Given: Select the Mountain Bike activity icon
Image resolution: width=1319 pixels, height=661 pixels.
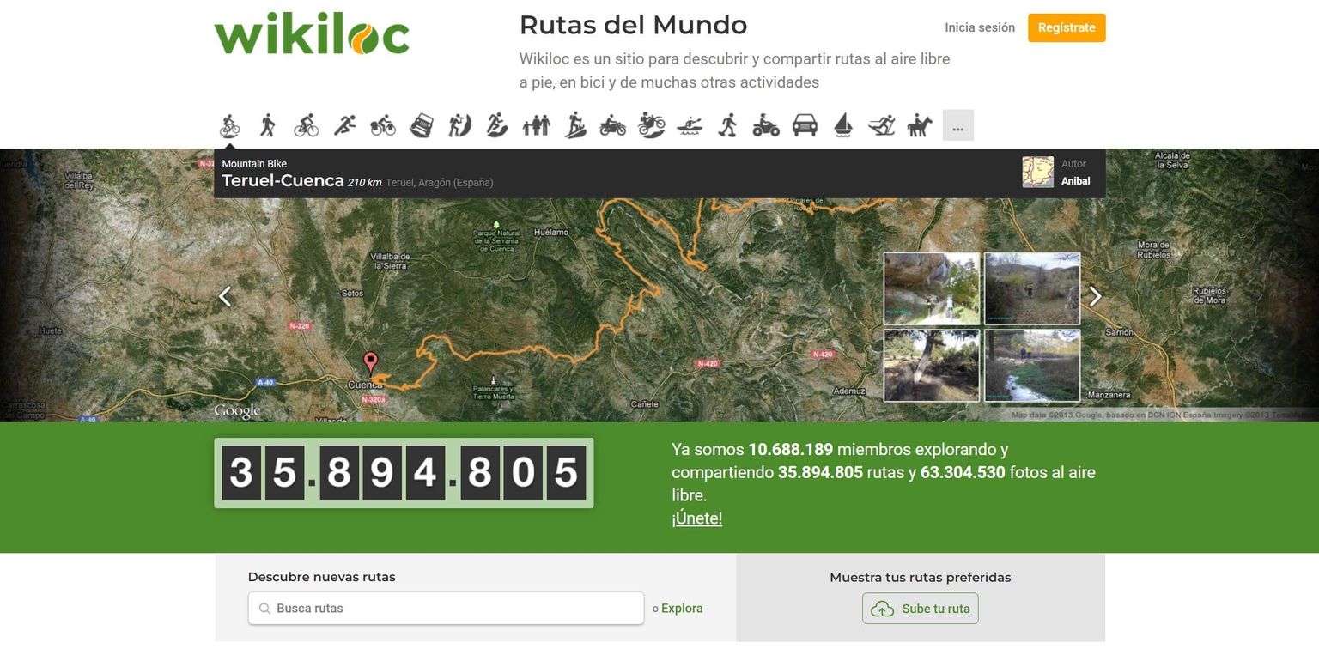Looking at the screenshot, I should pos(229,125).
